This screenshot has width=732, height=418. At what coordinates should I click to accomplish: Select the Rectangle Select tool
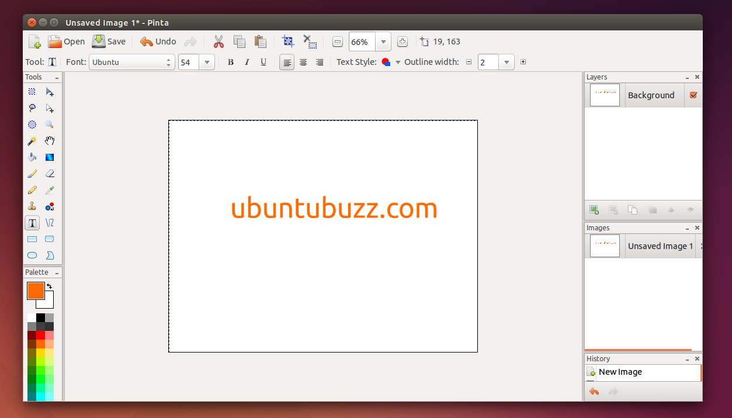pos(32,92)
